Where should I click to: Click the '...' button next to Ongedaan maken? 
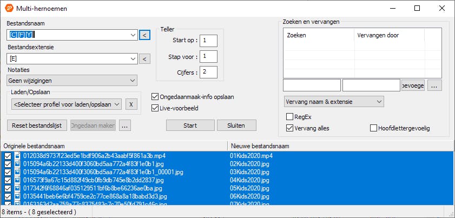point(125,125)
